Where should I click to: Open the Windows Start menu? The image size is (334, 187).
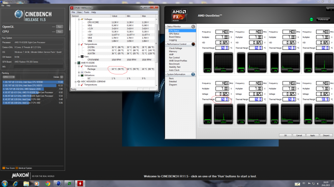[x=5, y=183]
